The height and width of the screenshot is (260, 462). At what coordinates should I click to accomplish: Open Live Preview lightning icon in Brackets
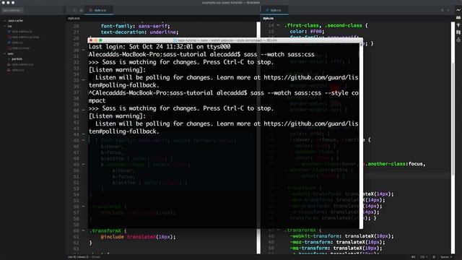[458, 10]
